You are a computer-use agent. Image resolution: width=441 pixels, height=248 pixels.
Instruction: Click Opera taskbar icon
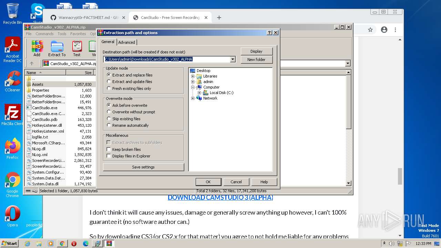tap(74, 244)
